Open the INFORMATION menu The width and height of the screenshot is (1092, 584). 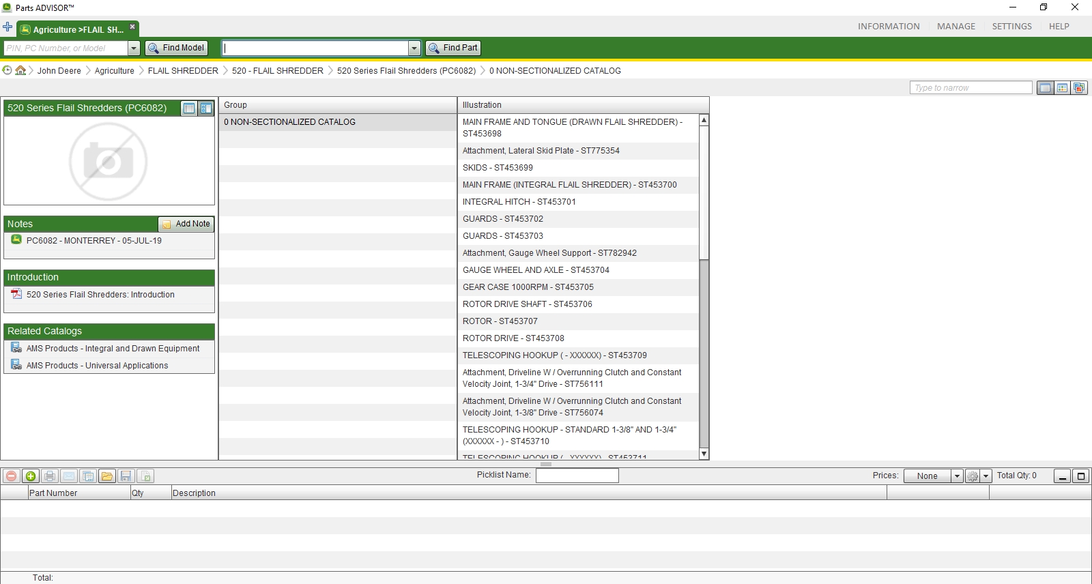coord(889,27)
